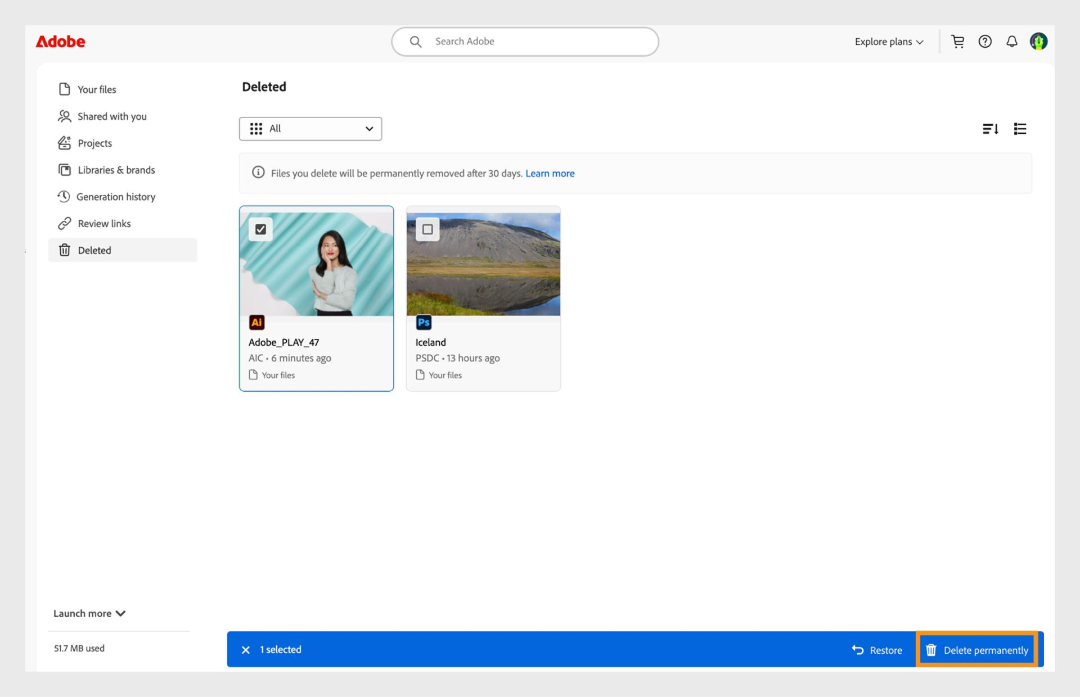Screen dimensions: 1080x697
Task: Open the Explore plans menu
Action: point(888,41)
